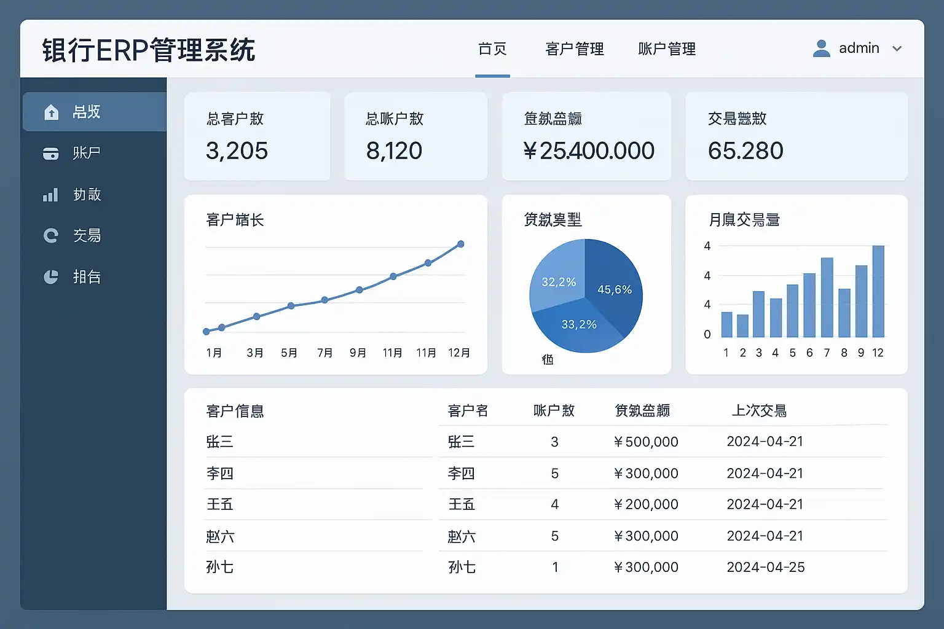Switch to the 账户管理 tab
The height and width of the screenshot is (629, 944).
[x=667, y=49]
